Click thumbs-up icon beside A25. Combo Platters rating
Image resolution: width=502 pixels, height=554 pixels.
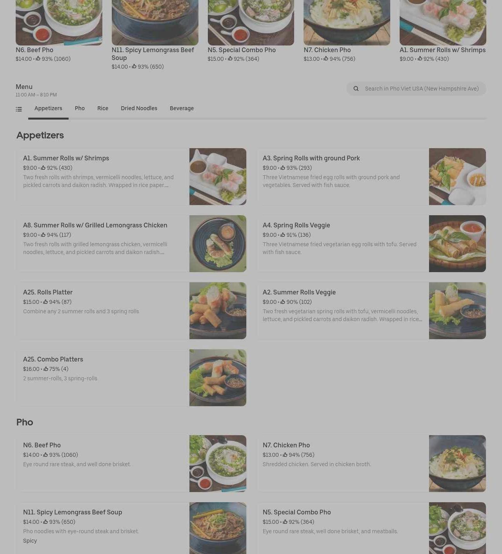45,369
